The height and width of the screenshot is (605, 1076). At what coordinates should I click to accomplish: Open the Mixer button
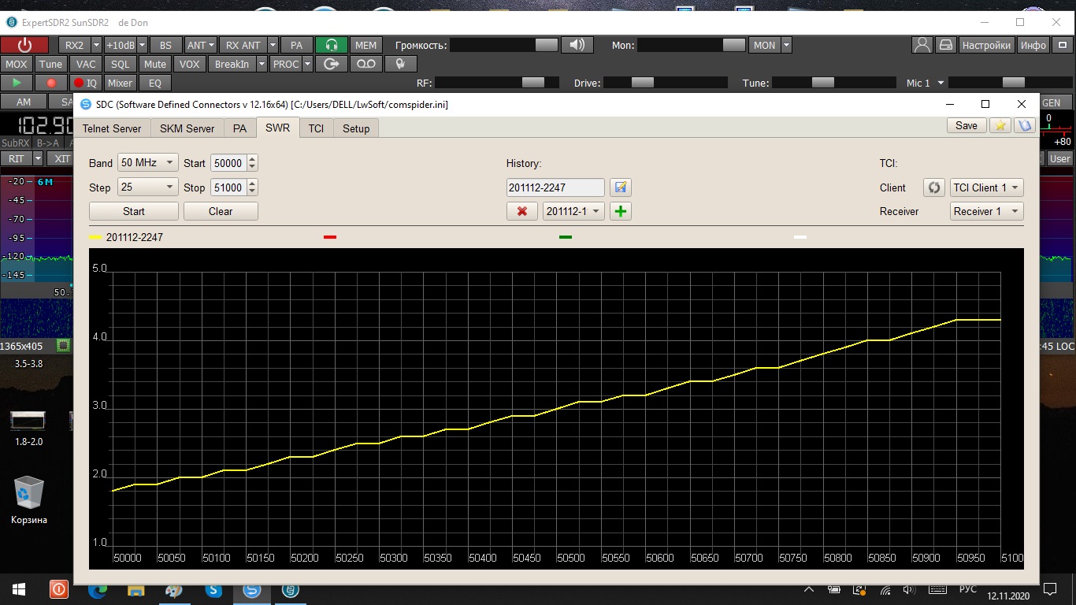tap(121, 83)
